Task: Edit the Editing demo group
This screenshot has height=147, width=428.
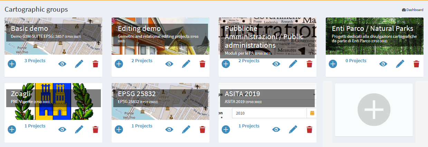Action: [x=186, y=64]
